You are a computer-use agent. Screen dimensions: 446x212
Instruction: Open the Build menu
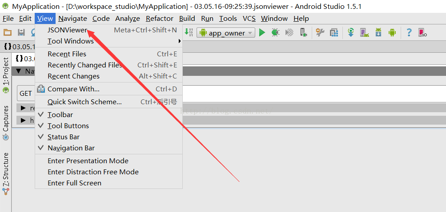(x=187, y=19)
